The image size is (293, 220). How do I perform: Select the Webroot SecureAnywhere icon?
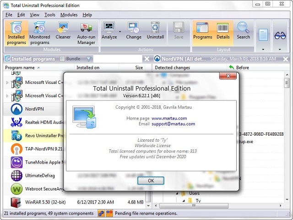(16, 189)
